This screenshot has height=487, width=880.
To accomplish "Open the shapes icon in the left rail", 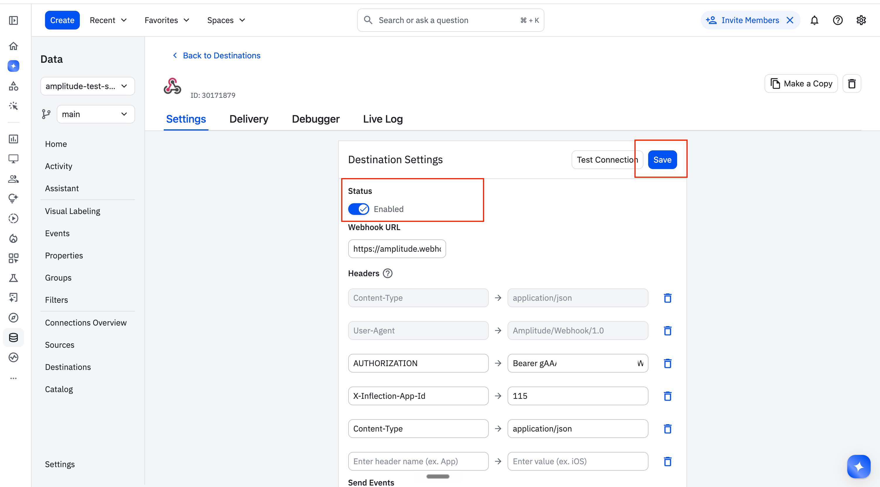I will coord(13,86).
